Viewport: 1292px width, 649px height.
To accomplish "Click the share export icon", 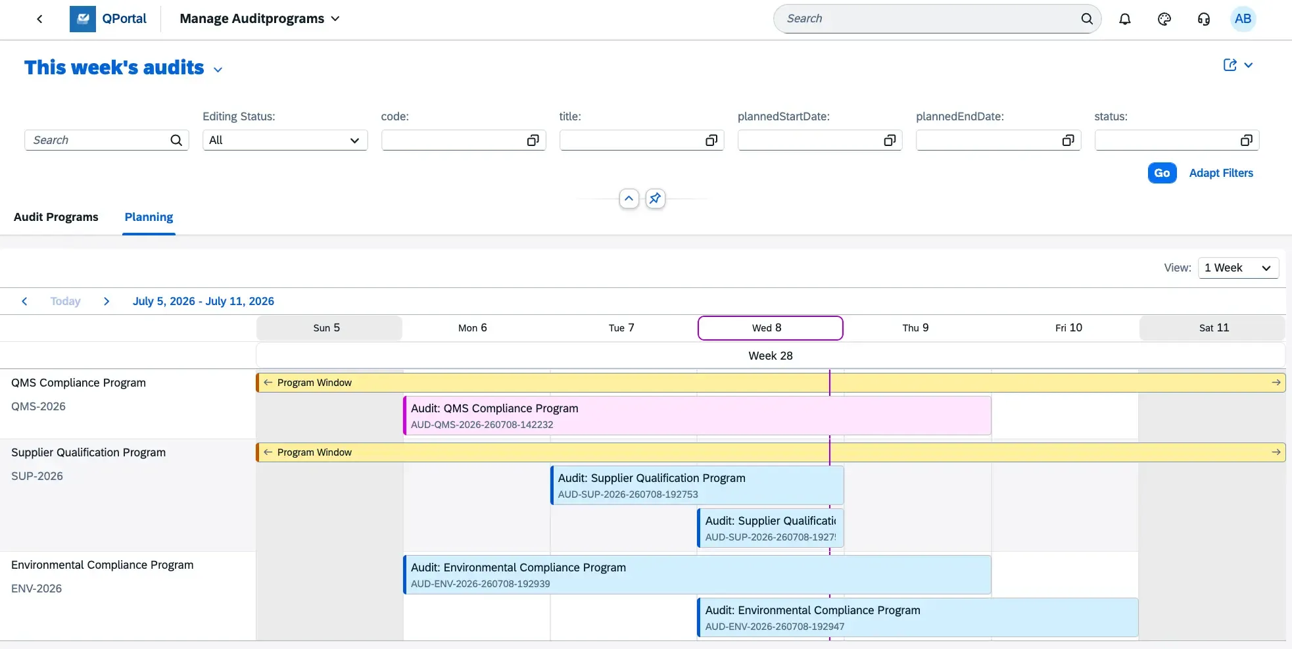I will coord(1230,65).
